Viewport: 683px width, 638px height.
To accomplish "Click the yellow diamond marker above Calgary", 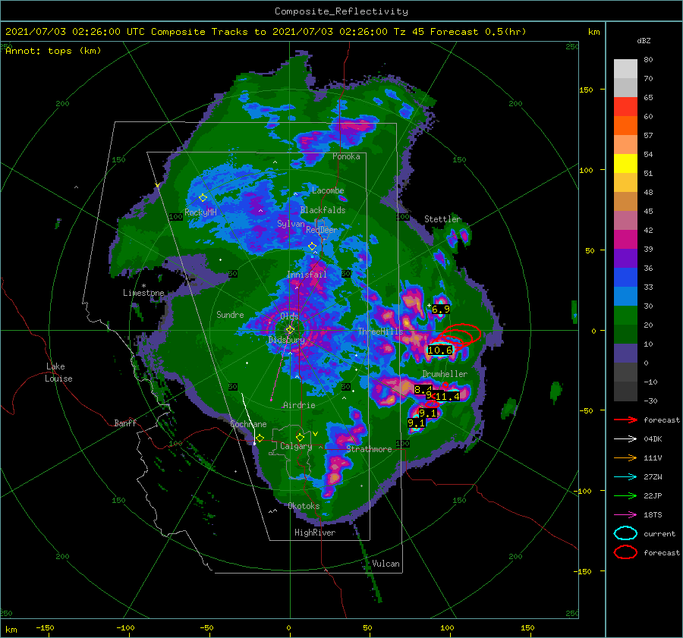I will click(300, 437).
